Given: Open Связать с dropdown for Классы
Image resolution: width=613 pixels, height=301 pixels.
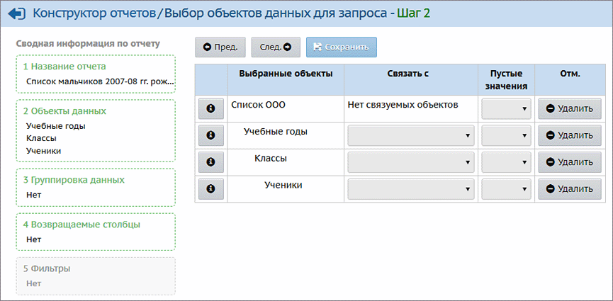Looking at the screenshot, I should click(x=411, y=162).
